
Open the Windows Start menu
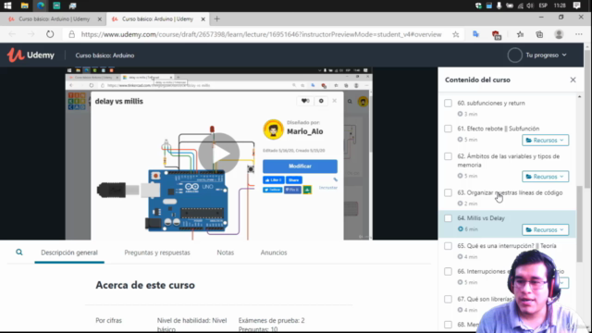(x=7, y=6)
